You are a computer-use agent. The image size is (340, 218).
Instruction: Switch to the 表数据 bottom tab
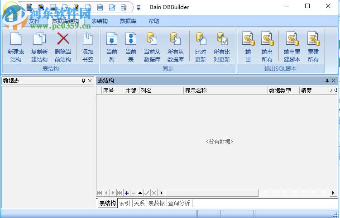pyautogui.click(x=156, y=203)
